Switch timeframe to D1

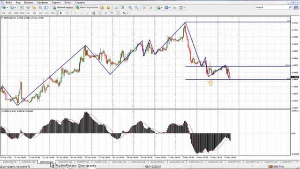(x=41, y=13)
